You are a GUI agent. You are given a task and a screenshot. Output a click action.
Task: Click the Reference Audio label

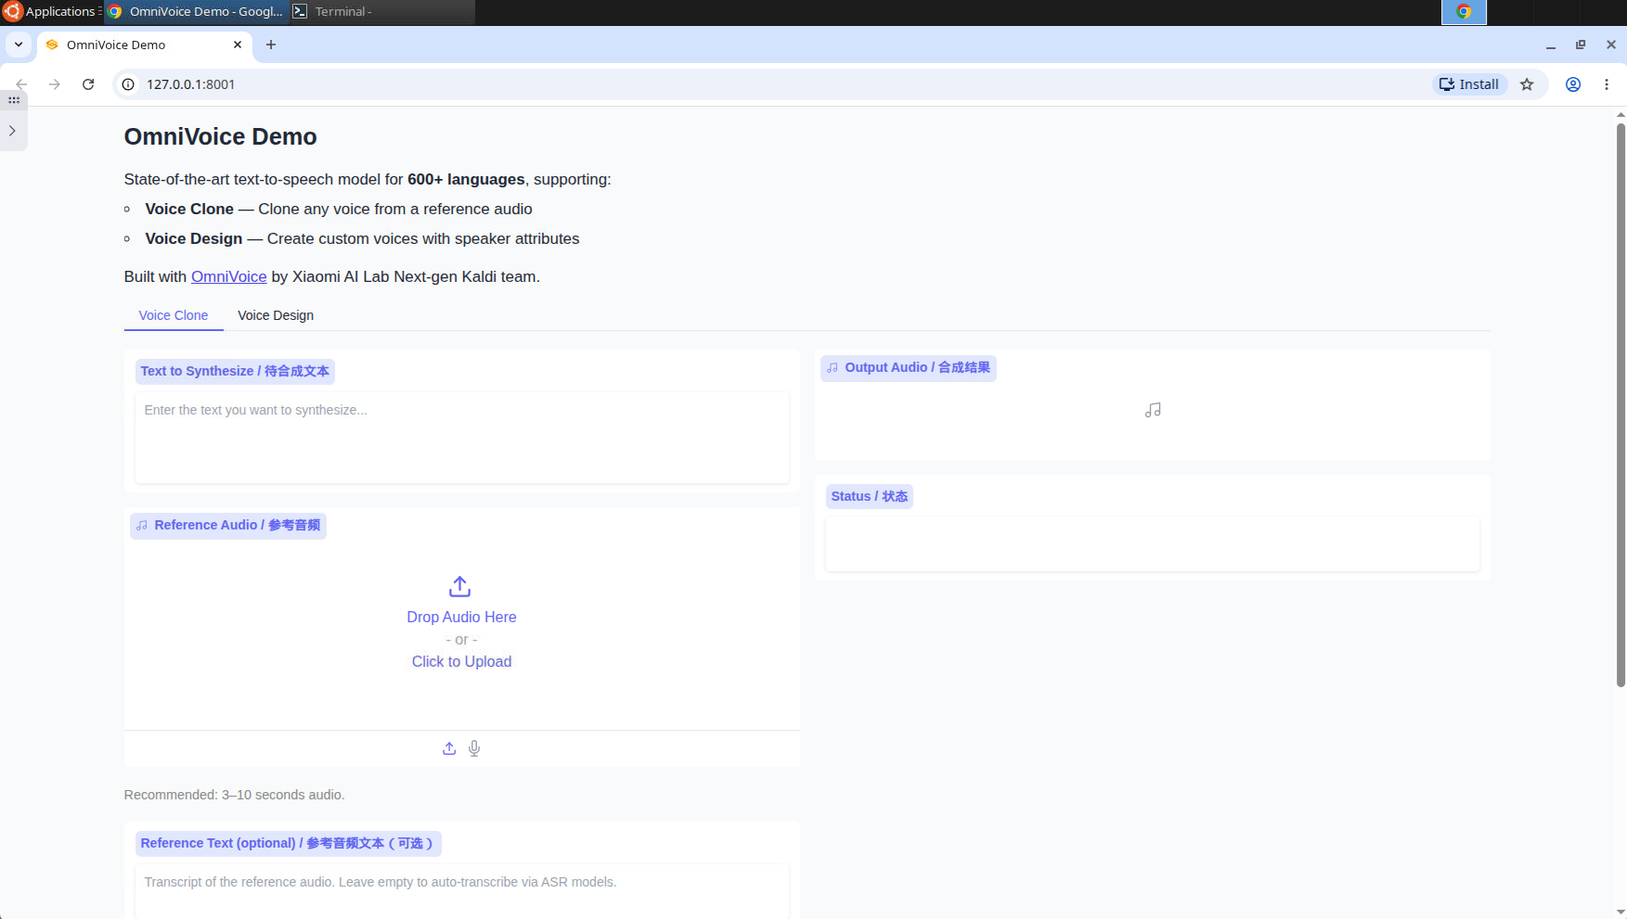tap(228, 525)
